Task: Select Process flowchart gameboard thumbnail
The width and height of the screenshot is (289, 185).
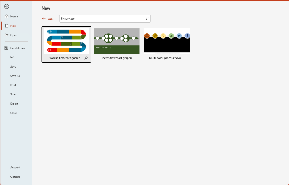Action: [x=66, y=41]
